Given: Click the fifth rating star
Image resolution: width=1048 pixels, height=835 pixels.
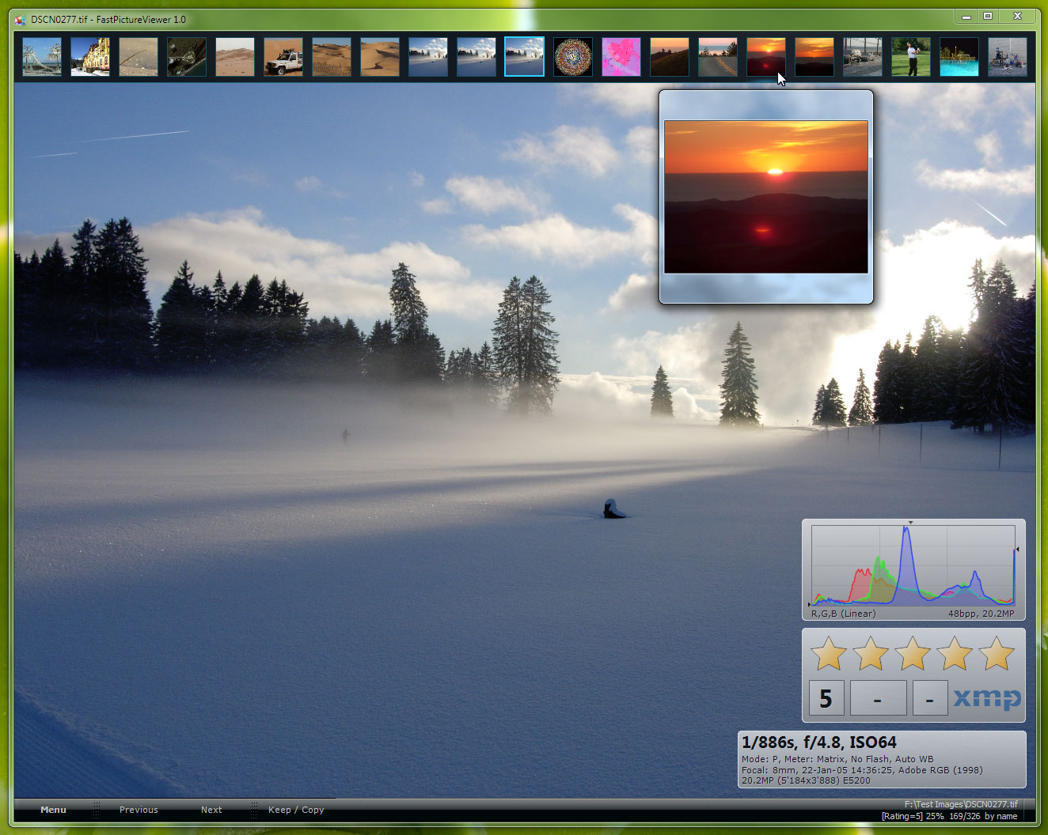Looking at the screenshot, I should tap(998, 654).
